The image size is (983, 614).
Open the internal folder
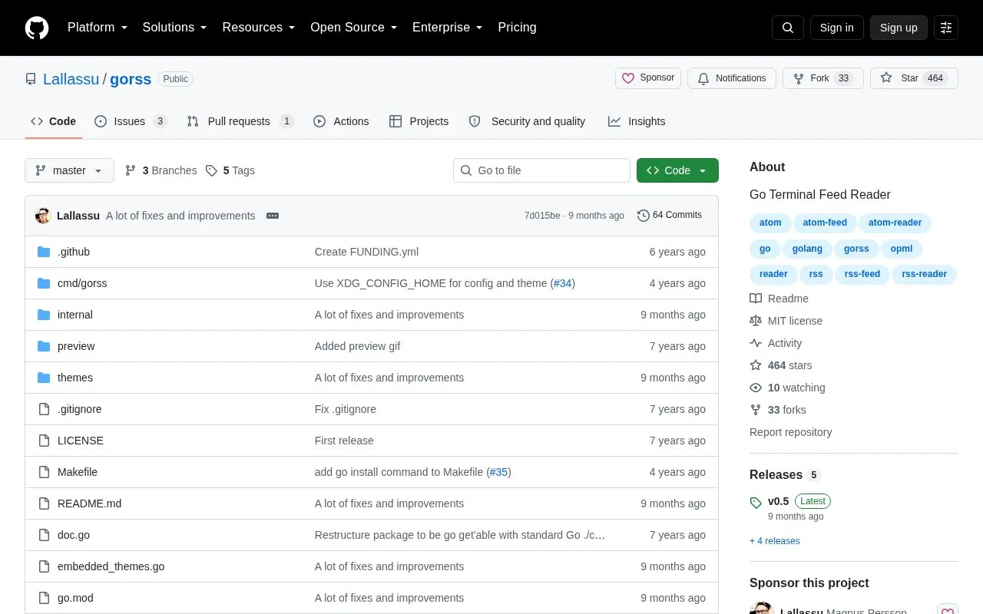tap(75, 315)
